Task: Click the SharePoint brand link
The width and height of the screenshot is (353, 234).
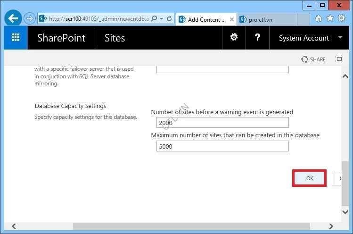Action: 61,38
